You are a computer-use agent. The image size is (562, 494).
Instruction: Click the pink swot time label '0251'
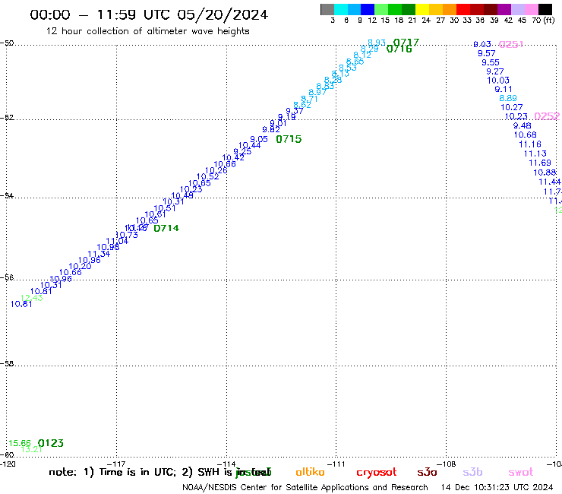coord(511,45)
